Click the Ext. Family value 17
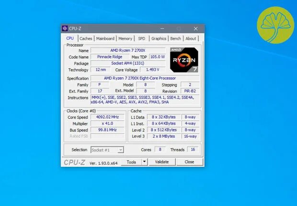 click(100, 91)
